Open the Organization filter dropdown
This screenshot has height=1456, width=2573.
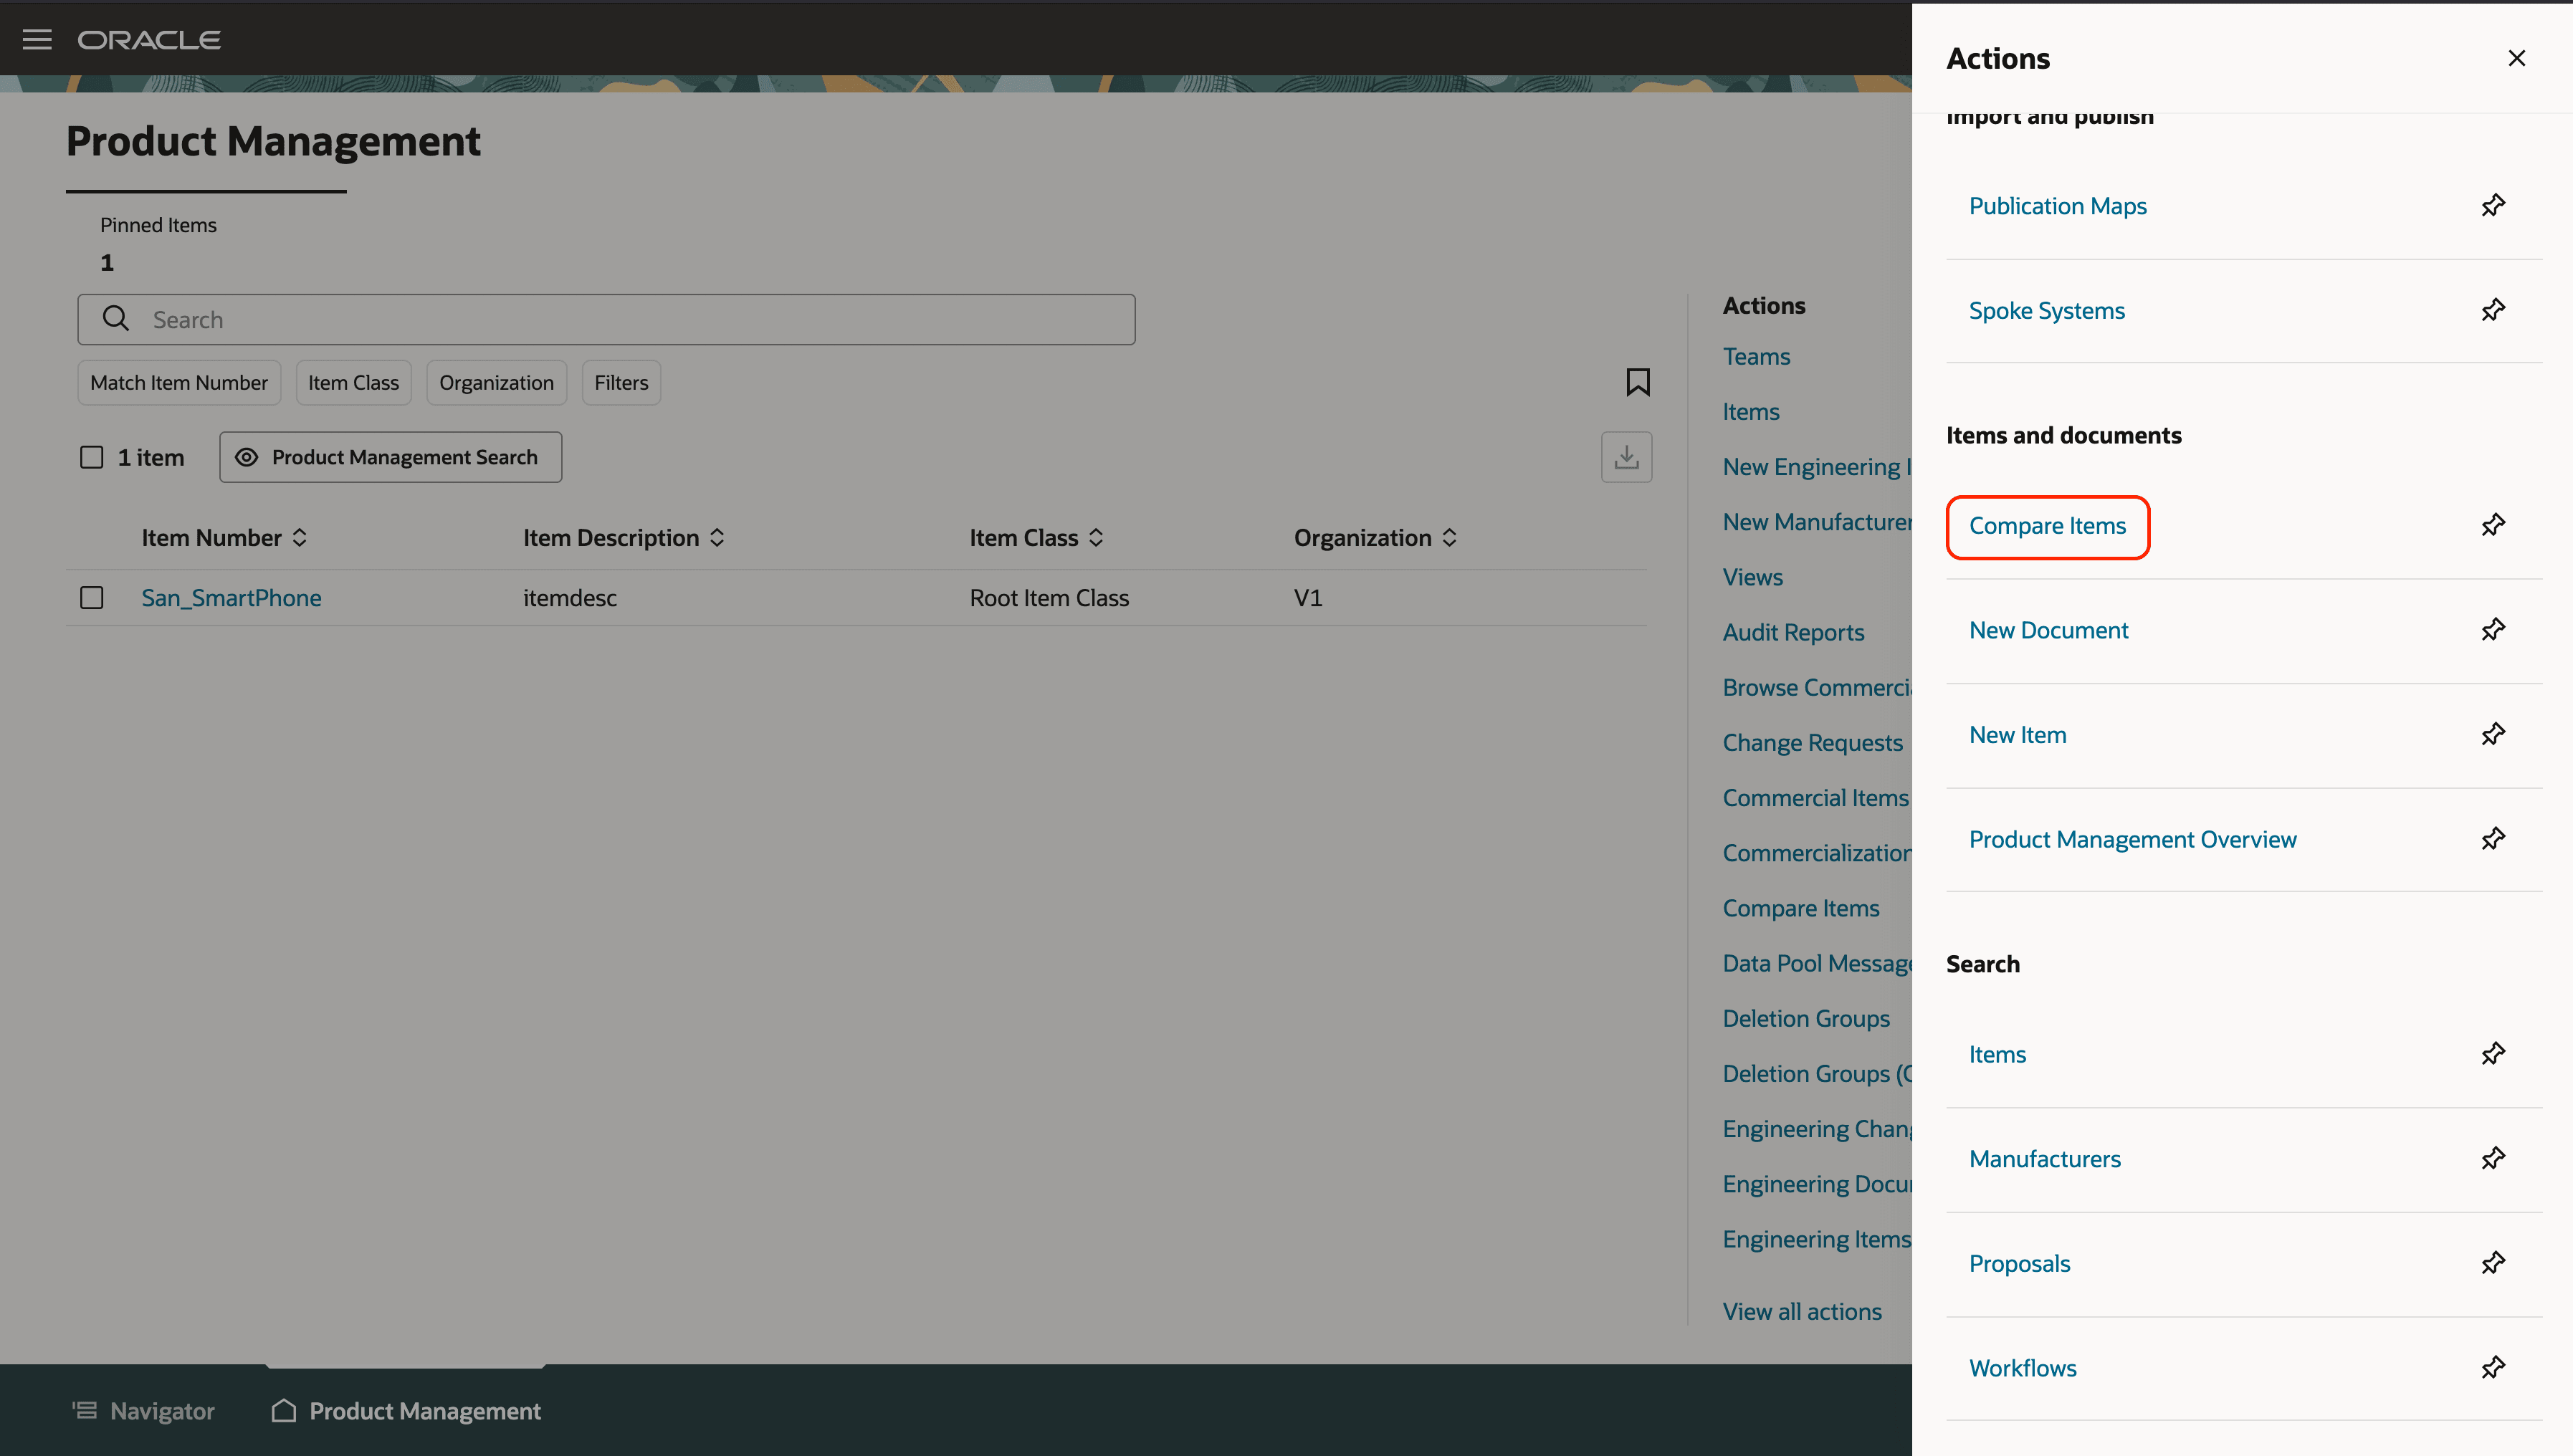pyautogui.click(x=496, y=383)
